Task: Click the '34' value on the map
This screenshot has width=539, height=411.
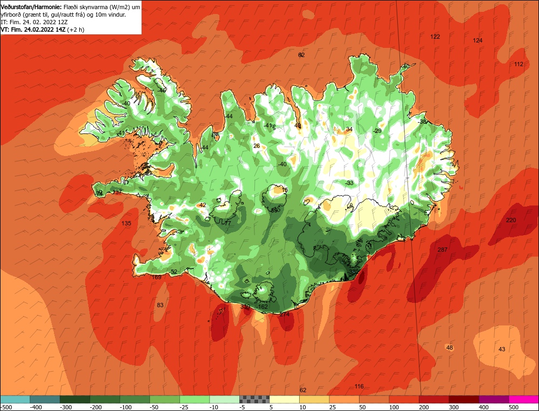Action: [349, 129]
